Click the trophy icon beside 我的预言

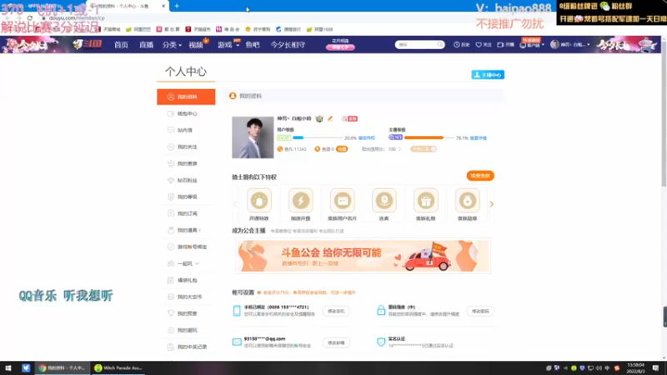point(171,313)
